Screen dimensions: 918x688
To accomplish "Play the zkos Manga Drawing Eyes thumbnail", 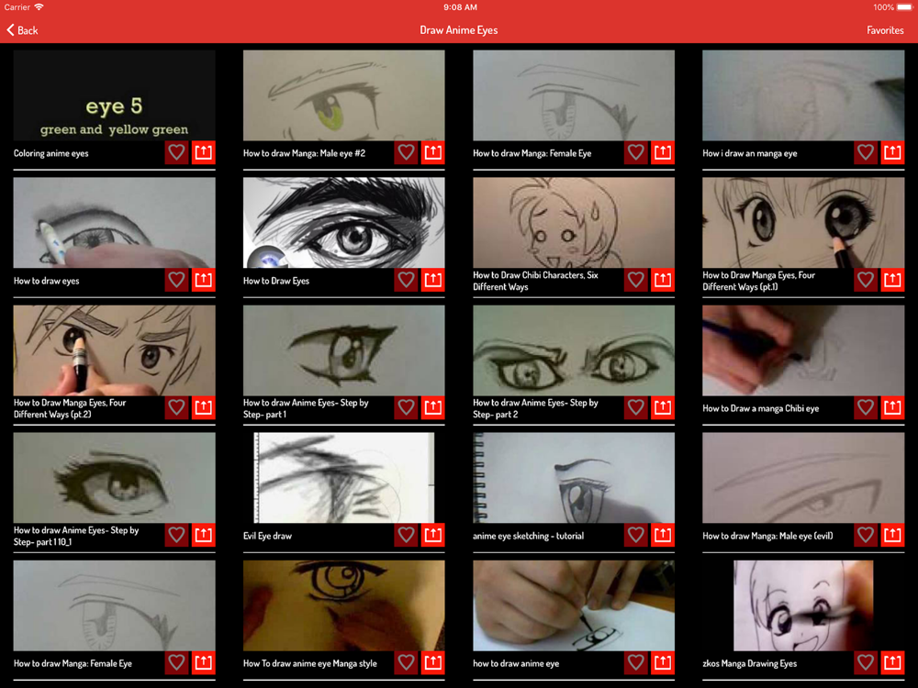I will click(x=803, y=605).
